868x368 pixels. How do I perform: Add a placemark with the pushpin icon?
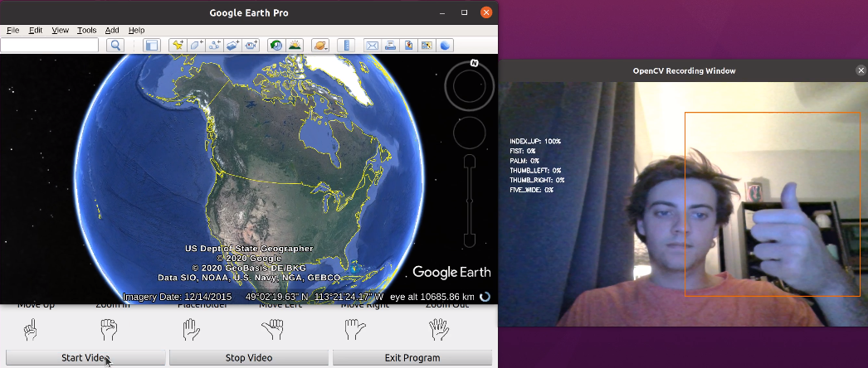pos(178,46)
